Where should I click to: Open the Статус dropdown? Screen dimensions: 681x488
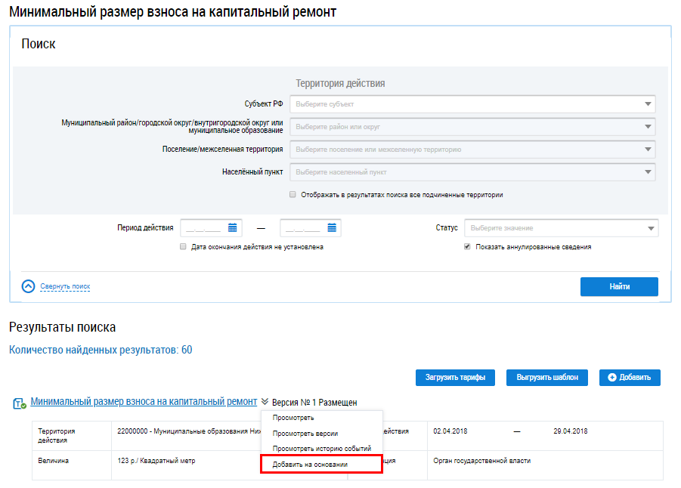(561, 228)
